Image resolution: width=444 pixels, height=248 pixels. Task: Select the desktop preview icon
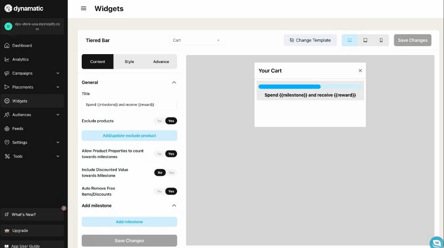click(349, 40)
